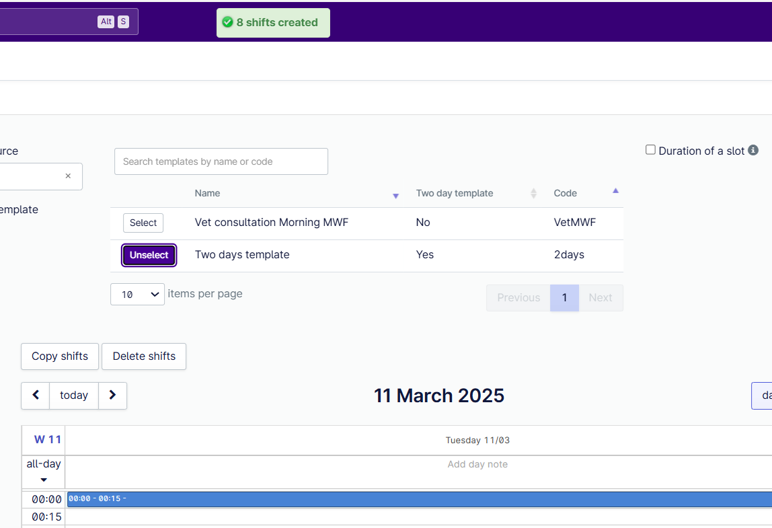Click Copy shifts button
772x528 pixels.
[60, 356]
